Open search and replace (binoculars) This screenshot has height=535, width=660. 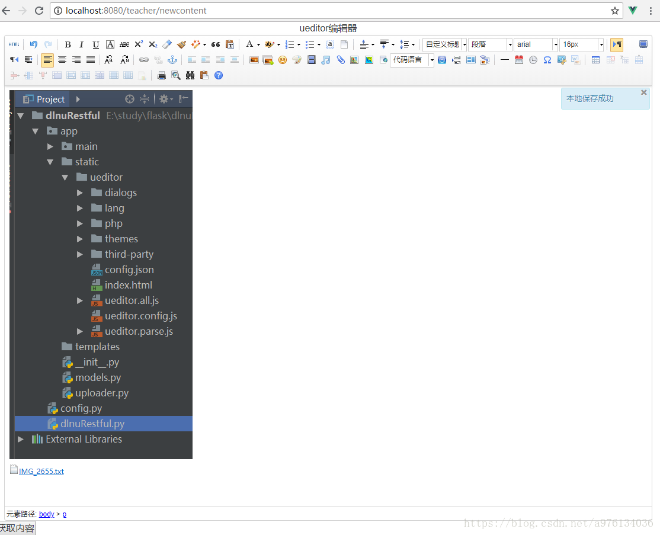point(190,75)
